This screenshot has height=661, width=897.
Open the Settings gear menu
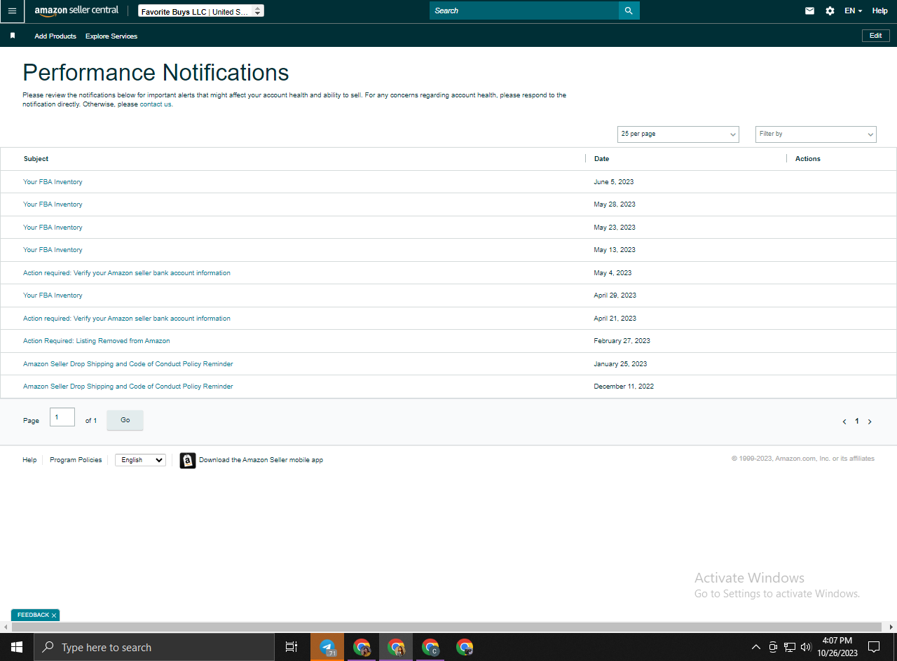click(x=830, y=11)
